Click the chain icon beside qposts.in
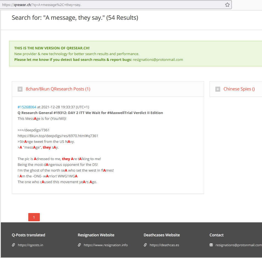The width and height of the screenshot is (262, 258). click(13, 245)
